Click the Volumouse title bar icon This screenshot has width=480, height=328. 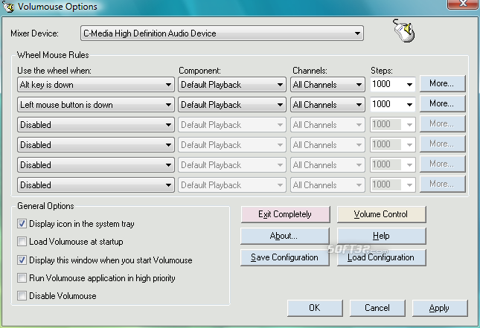pos(8,7)
